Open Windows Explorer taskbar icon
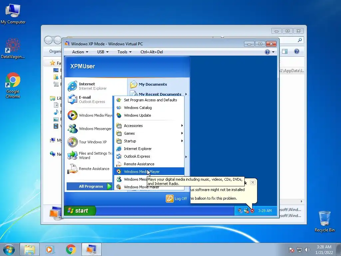This screenshot has height=256, width=341. (x=30, y=249)
